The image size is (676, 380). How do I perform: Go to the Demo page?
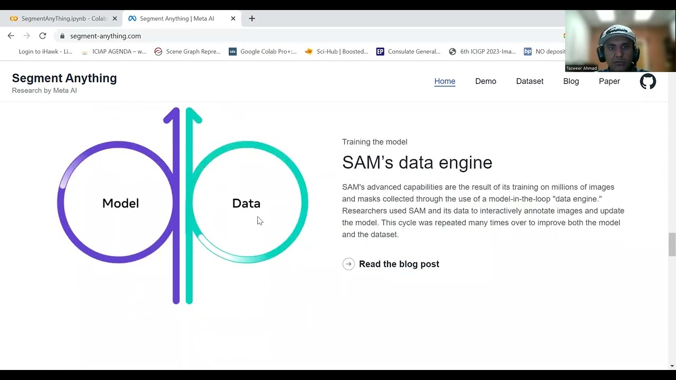(485, 81)
